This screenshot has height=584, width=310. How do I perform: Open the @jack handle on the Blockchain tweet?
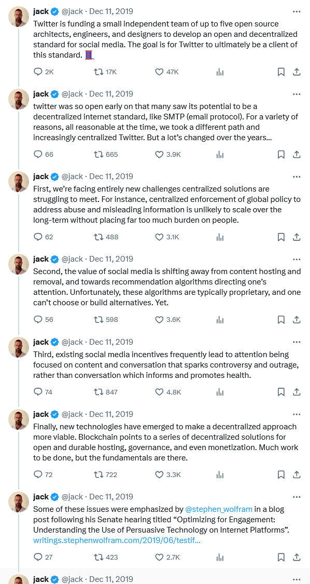pyautogui.click(x=72, y=414)
